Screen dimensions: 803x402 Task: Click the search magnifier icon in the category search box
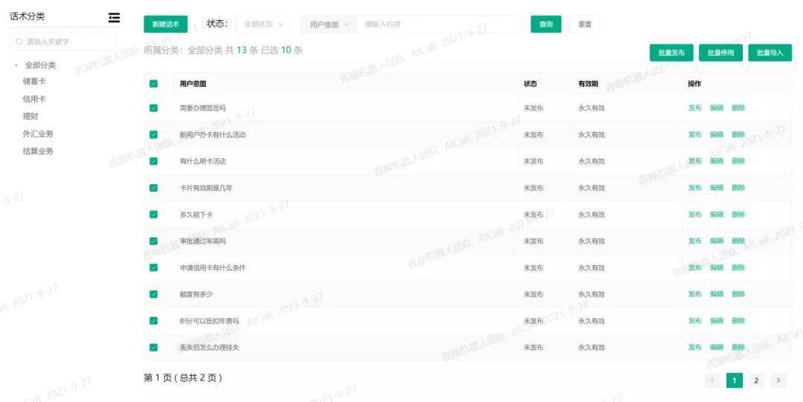(x=19, y=42)
